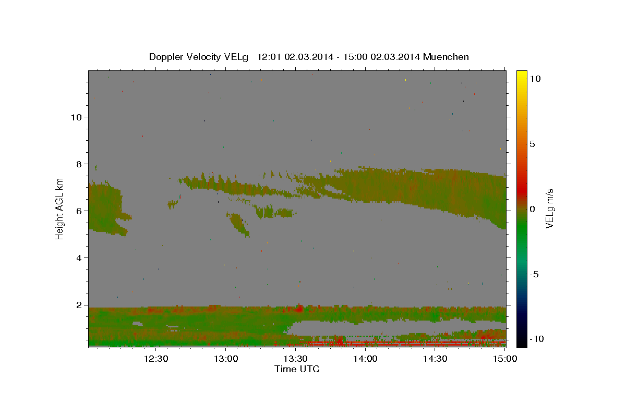The height and width of the screenshot is (417, 626).
Task: Click the height tick label 4
Action: 79,258
